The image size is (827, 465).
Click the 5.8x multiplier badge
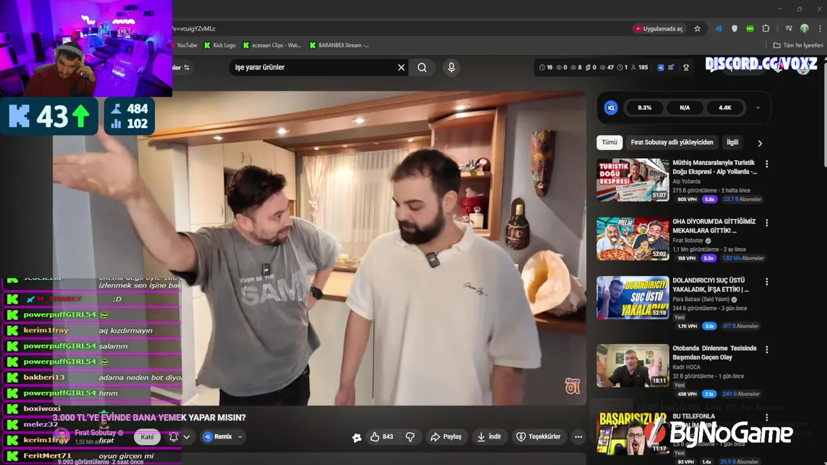point(709,200)
